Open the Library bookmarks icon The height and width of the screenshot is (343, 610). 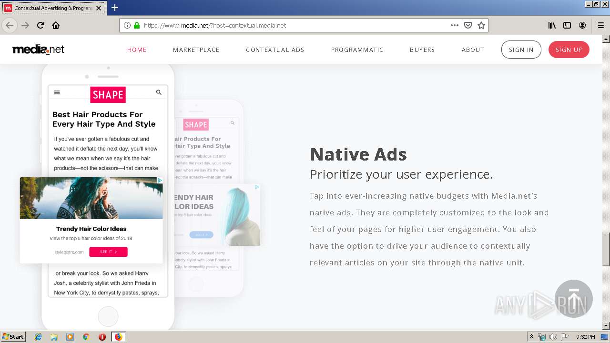pos(552,25)
